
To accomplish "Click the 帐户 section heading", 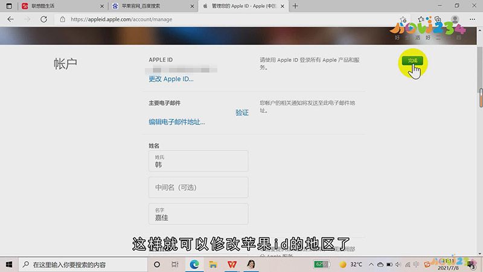I will coord(65,64).
